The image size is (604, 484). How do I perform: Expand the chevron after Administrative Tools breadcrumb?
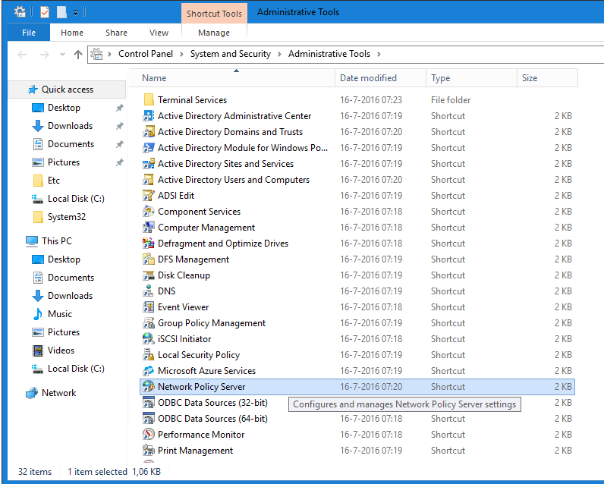tap(379, 55)
